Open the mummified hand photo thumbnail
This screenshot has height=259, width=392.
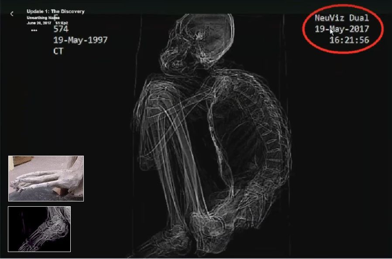click(x=46, y=178)
